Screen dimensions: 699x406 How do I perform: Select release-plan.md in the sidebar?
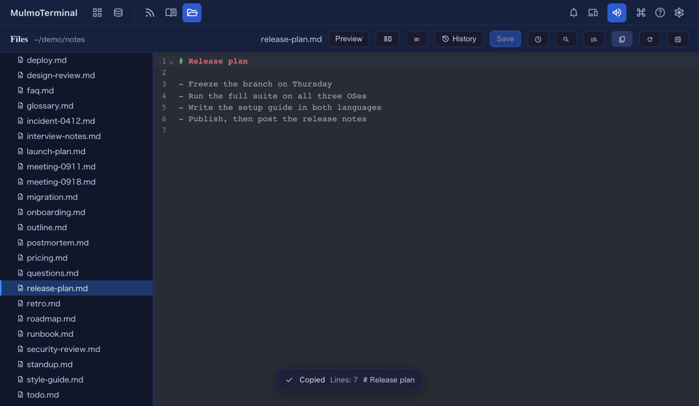76,288
